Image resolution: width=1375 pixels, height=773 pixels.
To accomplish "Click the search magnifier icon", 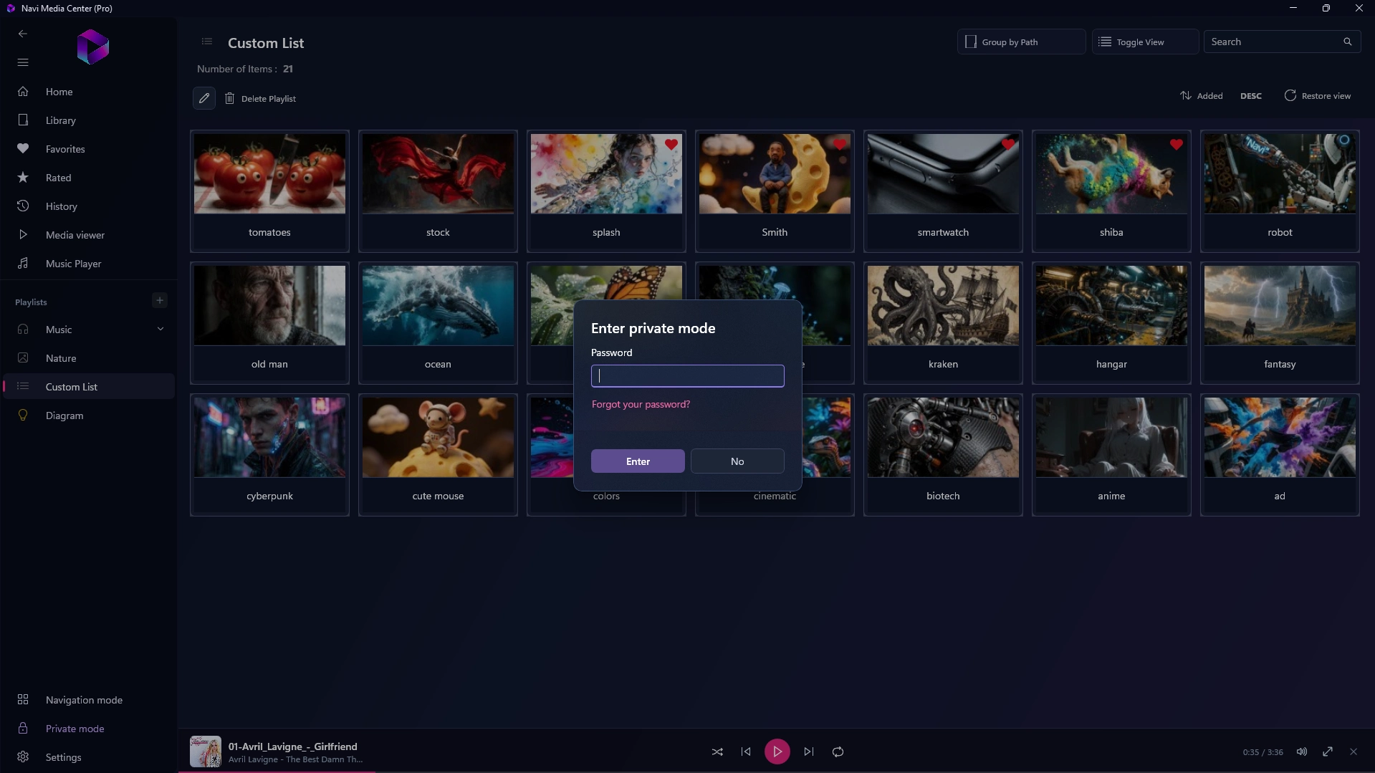I will 1348,42.
